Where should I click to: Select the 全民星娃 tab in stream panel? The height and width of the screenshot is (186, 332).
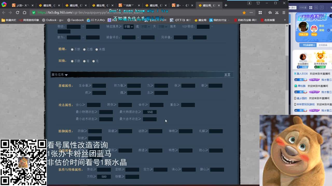click(x=323, y=45)
